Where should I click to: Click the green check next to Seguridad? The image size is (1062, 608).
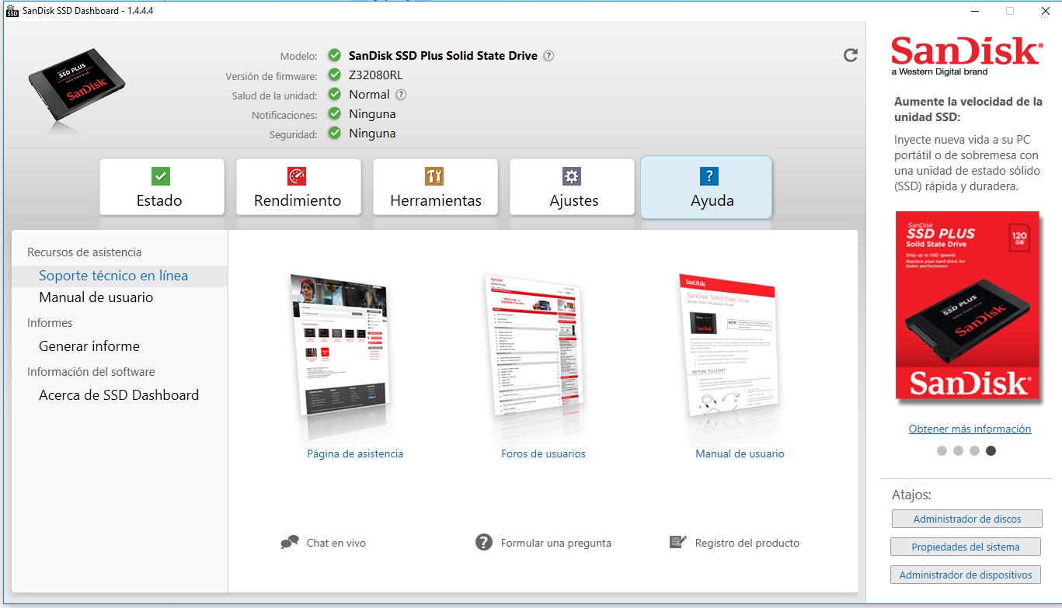click(335, 134)
